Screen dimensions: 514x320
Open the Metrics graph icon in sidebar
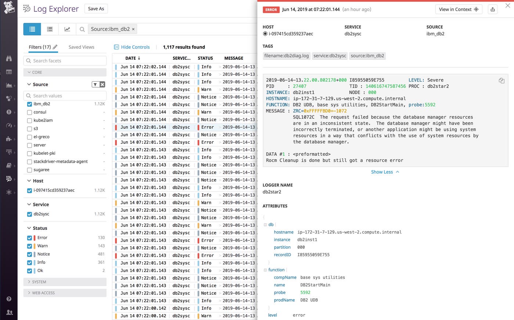pyautogui.click(x=9, y=85)
